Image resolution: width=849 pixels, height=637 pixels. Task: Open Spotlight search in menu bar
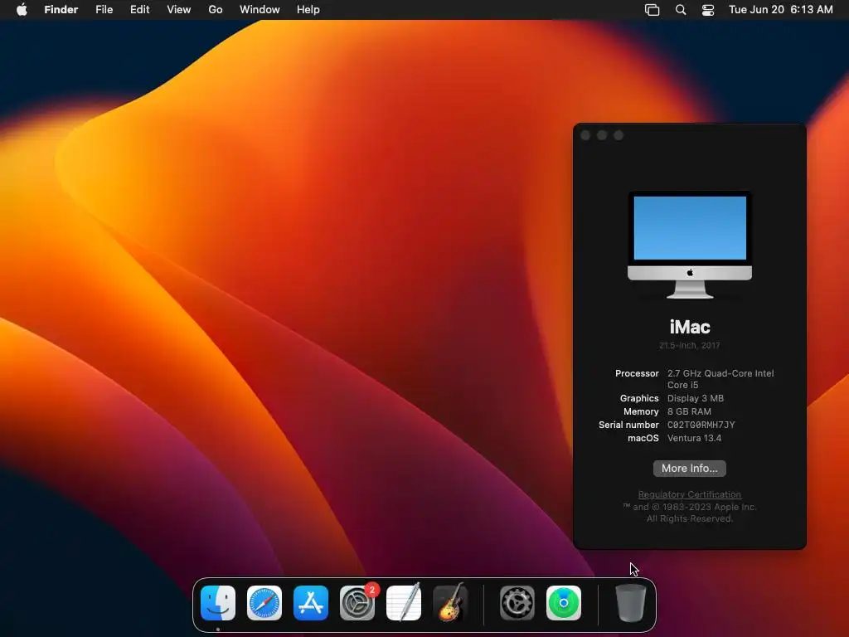[x=681, y=10]
